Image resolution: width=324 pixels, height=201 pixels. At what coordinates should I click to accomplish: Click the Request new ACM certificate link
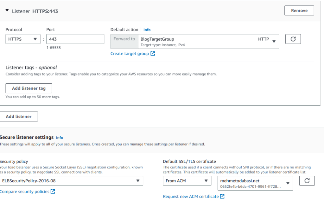click(x=191, y=196)
